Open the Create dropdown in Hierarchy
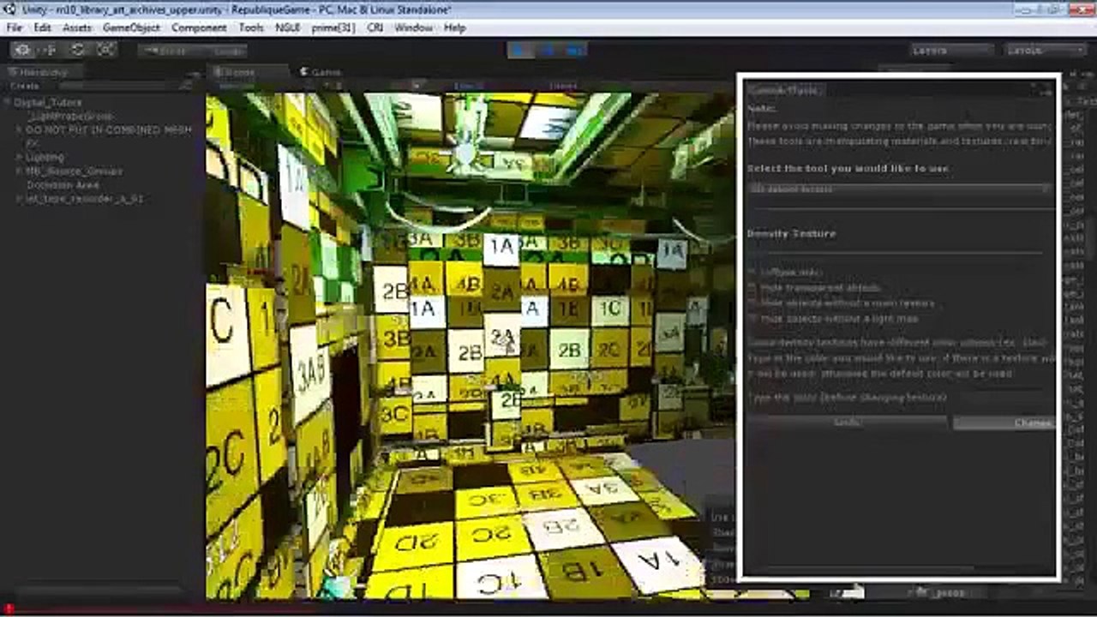This screenshot has width=1097, height=617. [26, 86]
